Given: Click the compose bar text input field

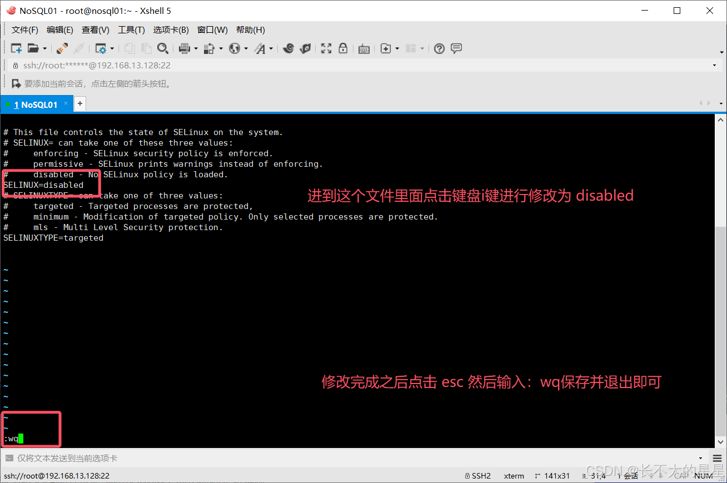Looking at the screenshot, I should 356,459.
